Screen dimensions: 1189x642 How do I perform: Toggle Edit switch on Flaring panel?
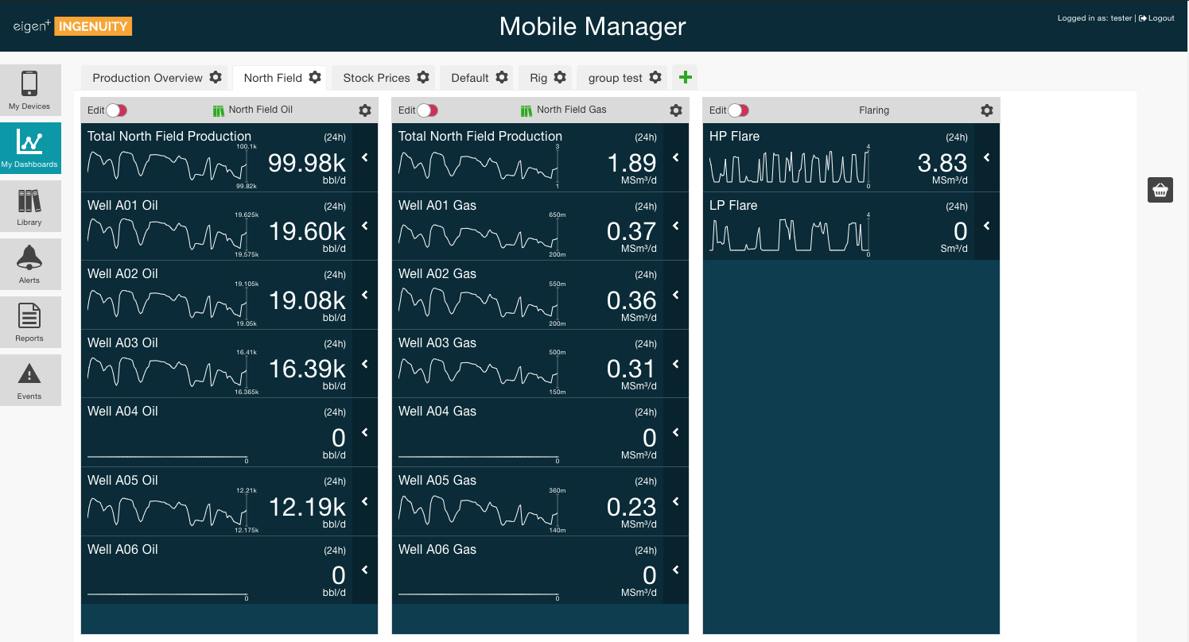pos(739,110)
